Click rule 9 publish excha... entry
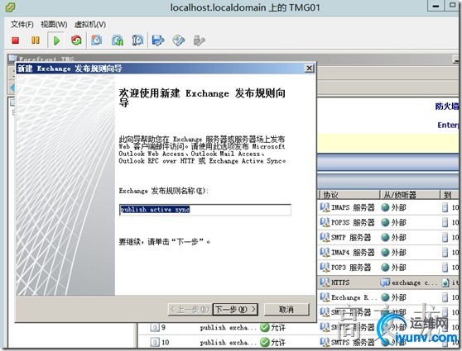The width and height of the screenshot is (462, 351). pyautogui.click(x=228, y=328)
